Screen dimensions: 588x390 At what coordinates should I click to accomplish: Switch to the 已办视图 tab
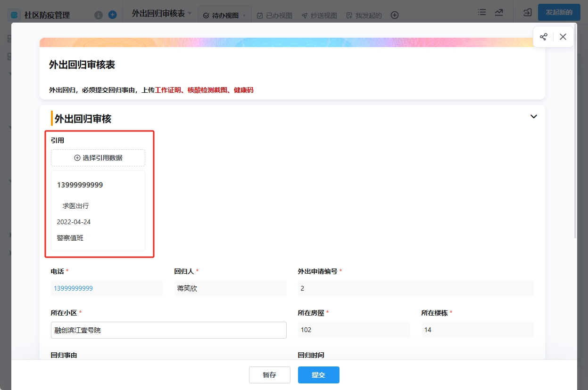[274, 16]
